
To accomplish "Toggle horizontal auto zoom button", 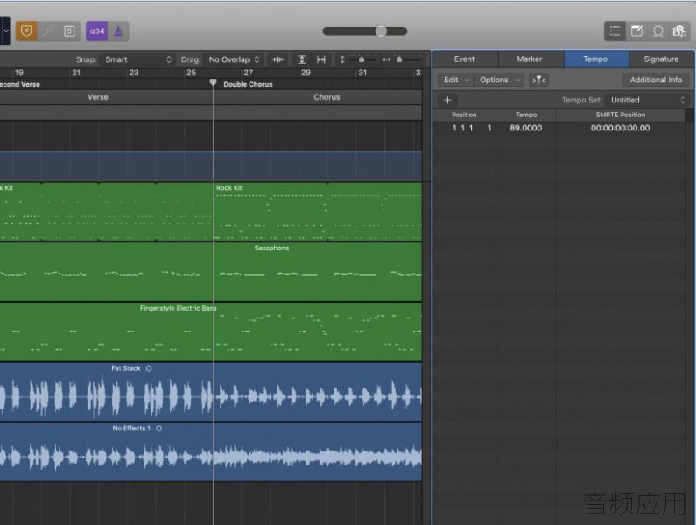I will point(321,59).
